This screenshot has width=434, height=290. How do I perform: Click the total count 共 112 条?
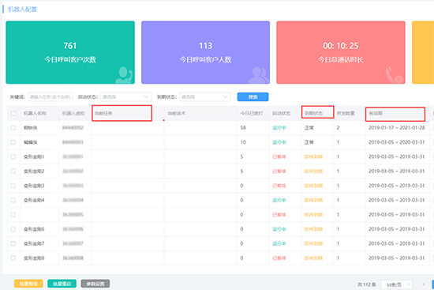pos(367,284)
